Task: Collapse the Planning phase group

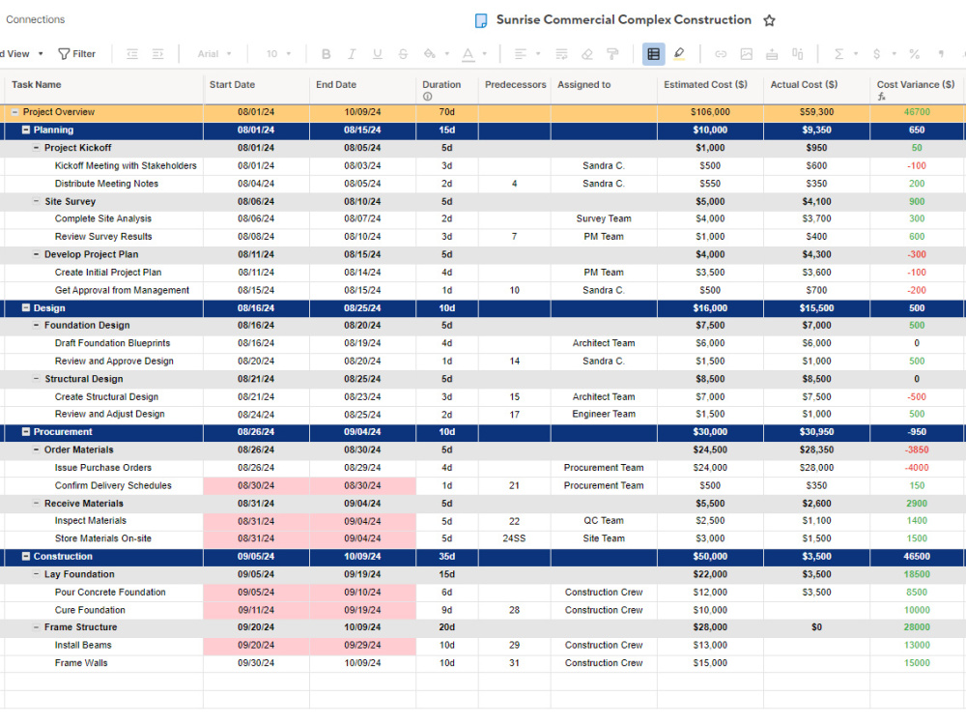Action: (x=24, y=130)
